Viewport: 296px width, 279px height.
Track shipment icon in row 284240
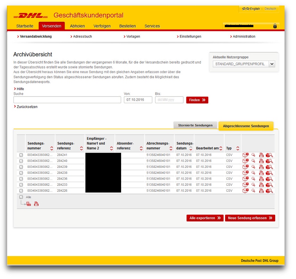click(269, 161)
